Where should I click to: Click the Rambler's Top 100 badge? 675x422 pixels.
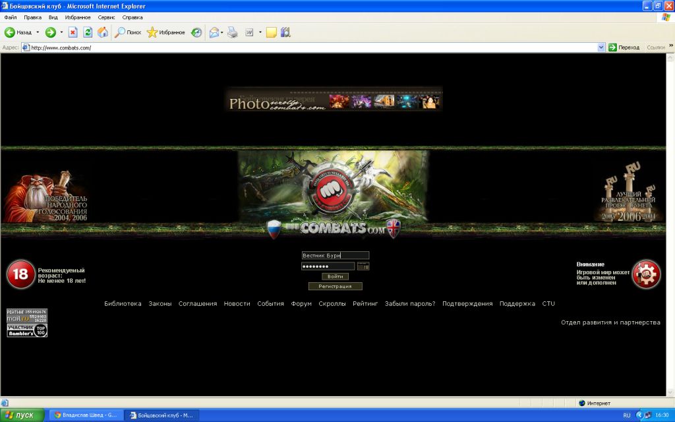(x=26, y=330)
